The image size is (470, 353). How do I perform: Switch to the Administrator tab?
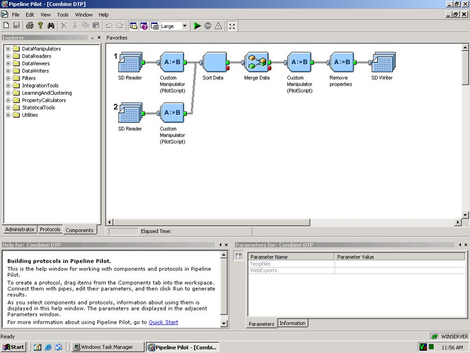20,229
